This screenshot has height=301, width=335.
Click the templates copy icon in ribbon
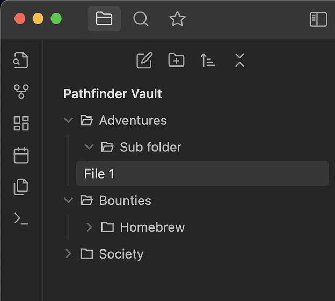coord(21,187)
